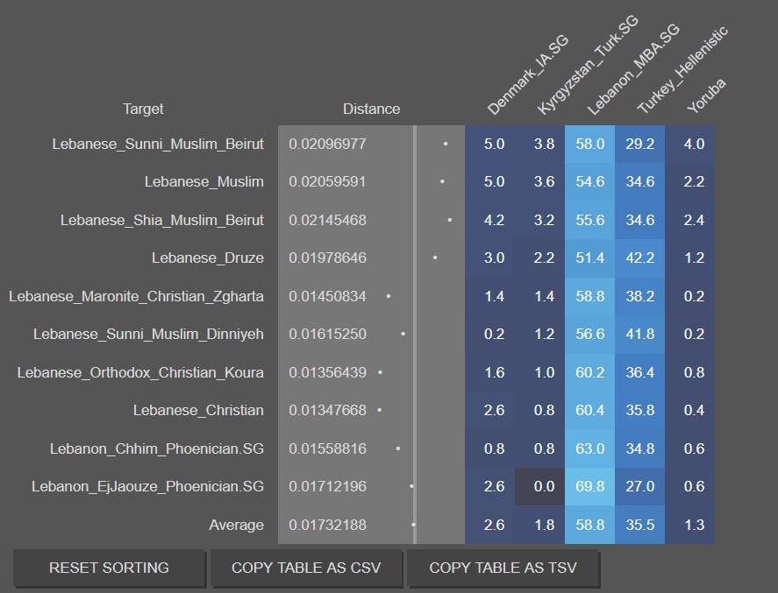
Task: Copy table using COPY TABLE AS CSV
Action: [x=306, y=568]
